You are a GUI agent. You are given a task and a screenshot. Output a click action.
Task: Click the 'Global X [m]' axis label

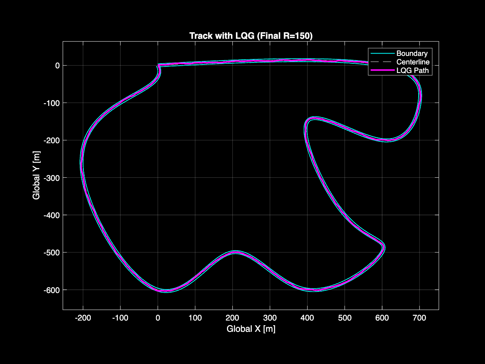251,329
